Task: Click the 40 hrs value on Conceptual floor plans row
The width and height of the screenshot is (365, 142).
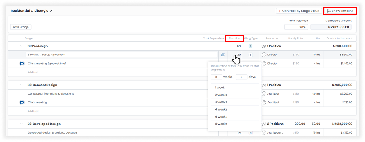Action: click(x=316, y=94)
